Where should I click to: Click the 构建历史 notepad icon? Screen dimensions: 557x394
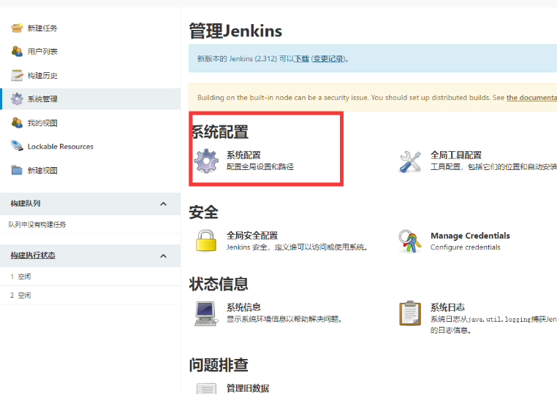[17, 75]
